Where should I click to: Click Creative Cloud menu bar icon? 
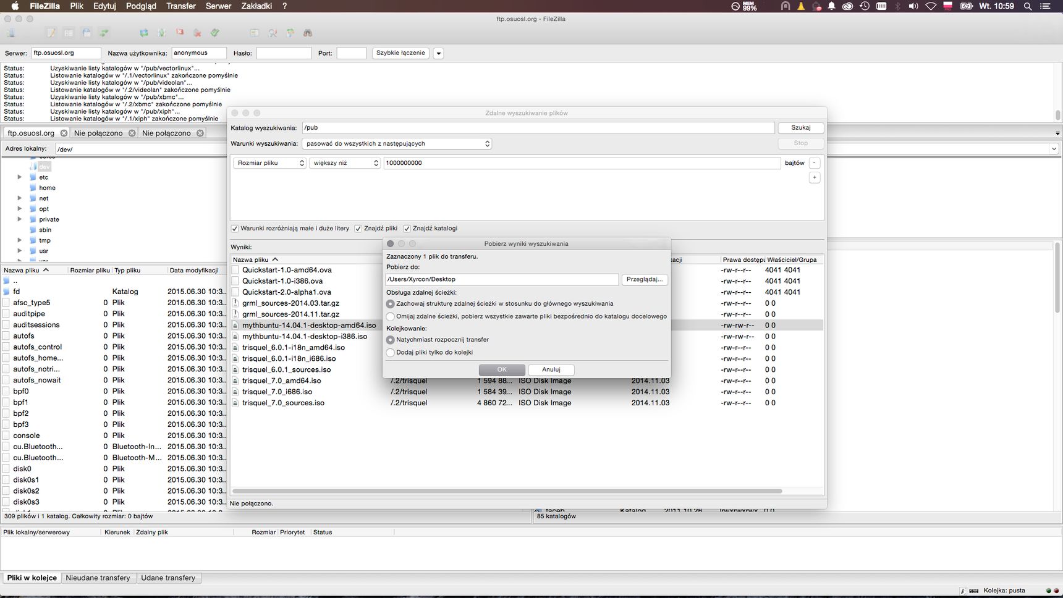848,6
